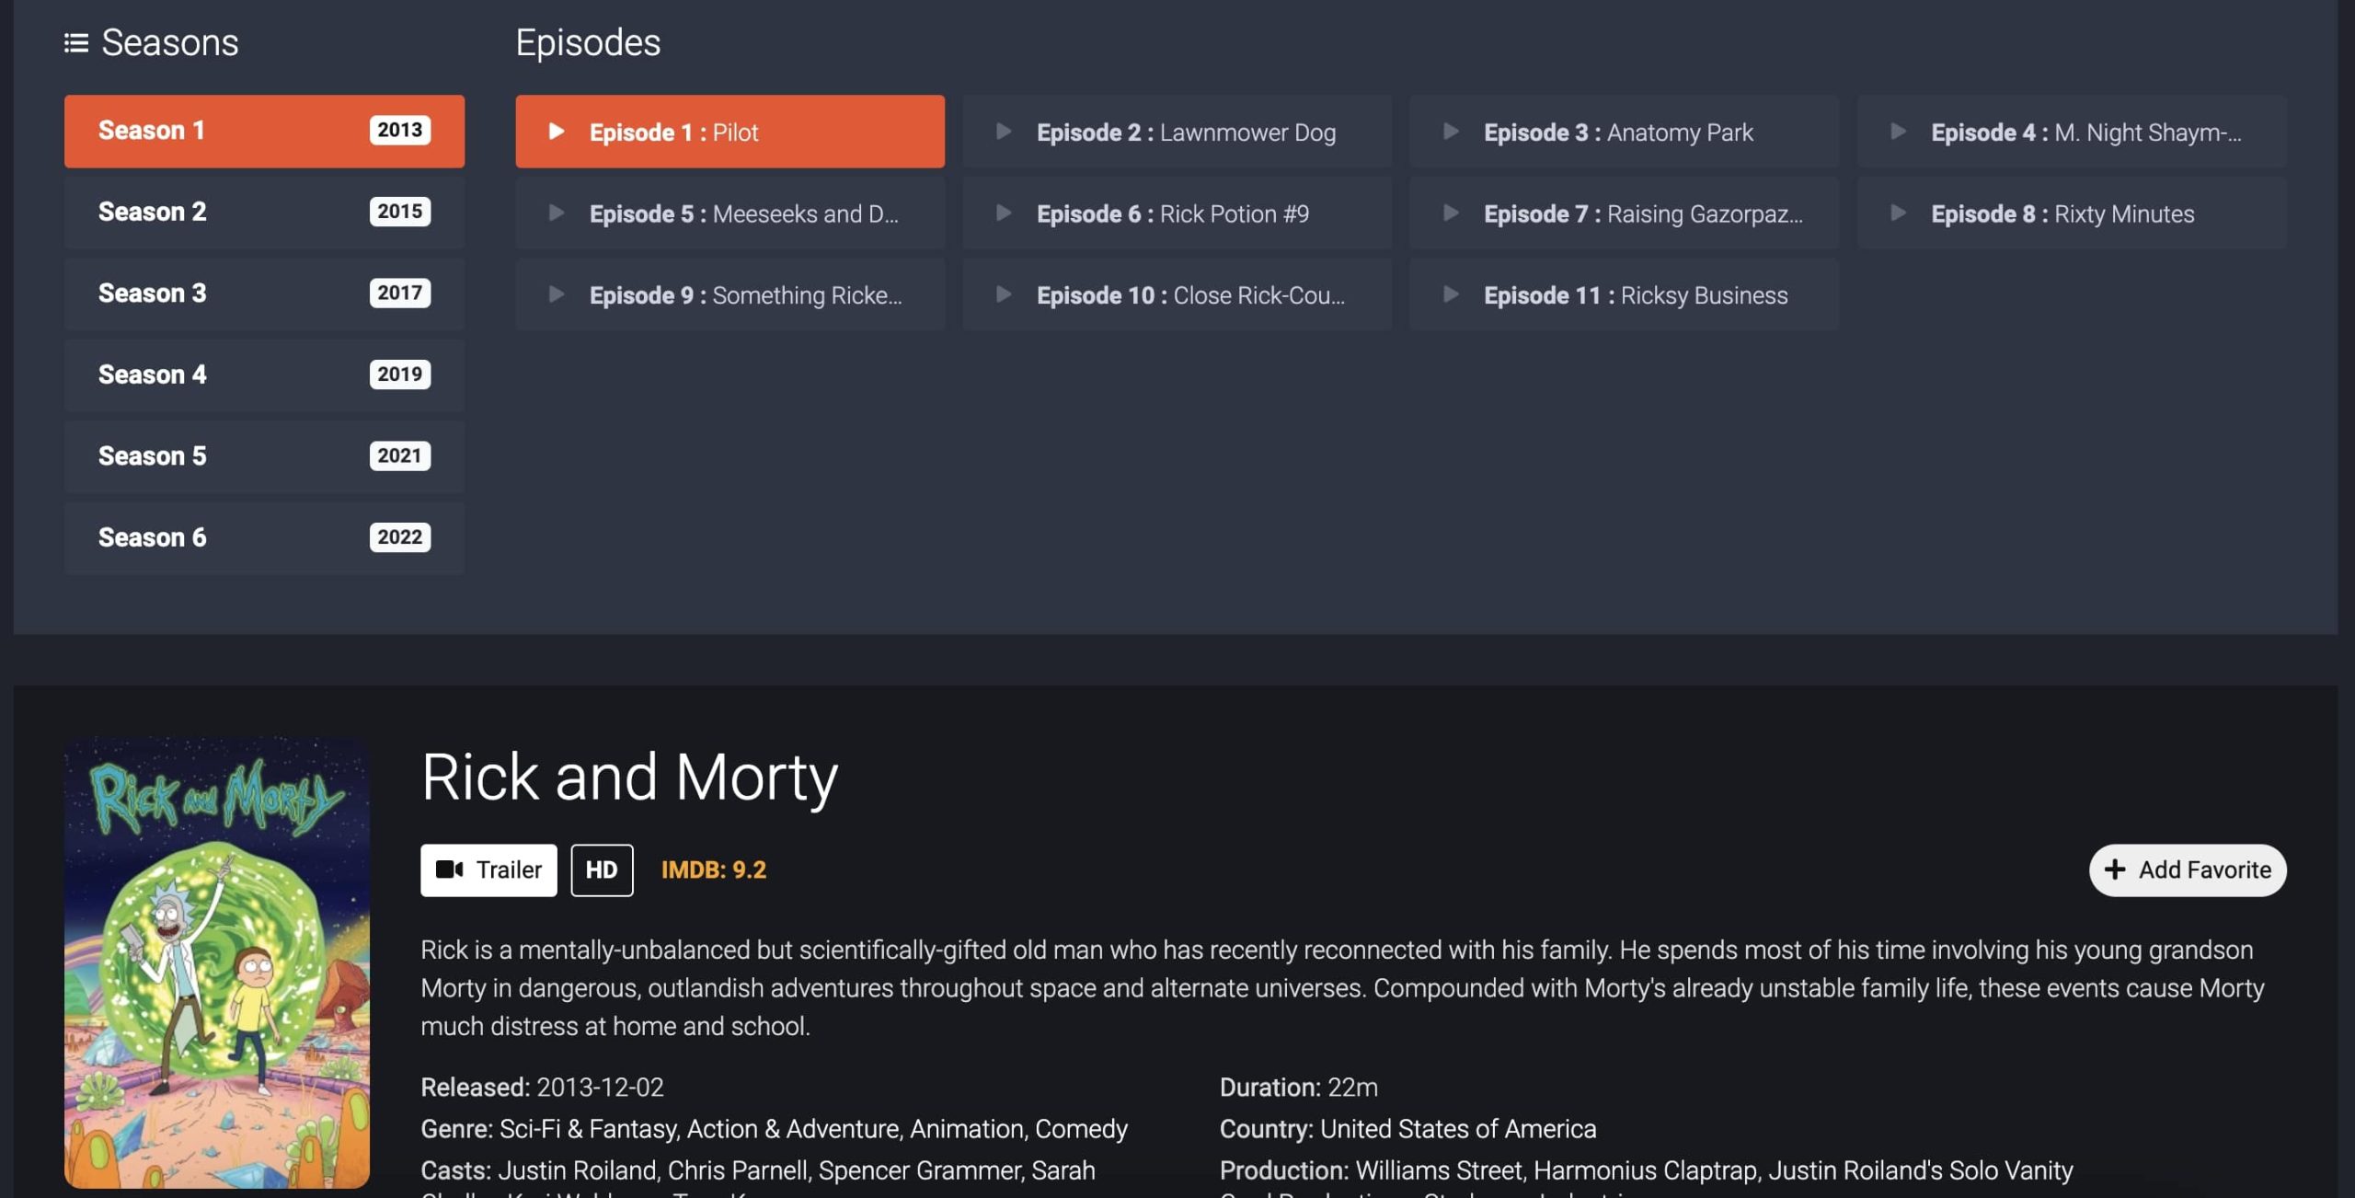The image size is (2355, 1198).
Task: Choose the Season 5 entry
Action: tap(264, 456)
